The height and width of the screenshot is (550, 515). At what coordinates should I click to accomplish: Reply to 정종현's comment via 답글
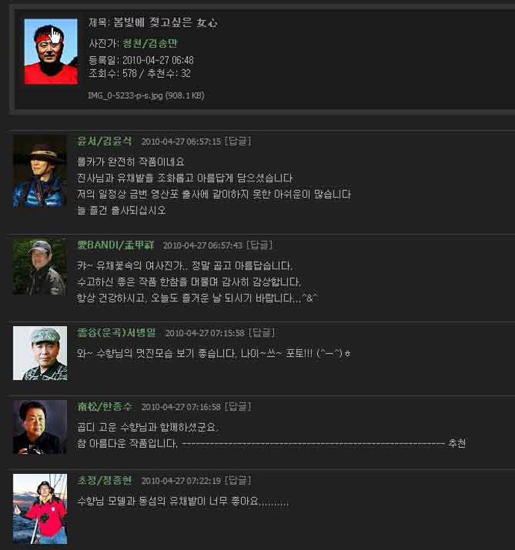click(x=238, y=481)
